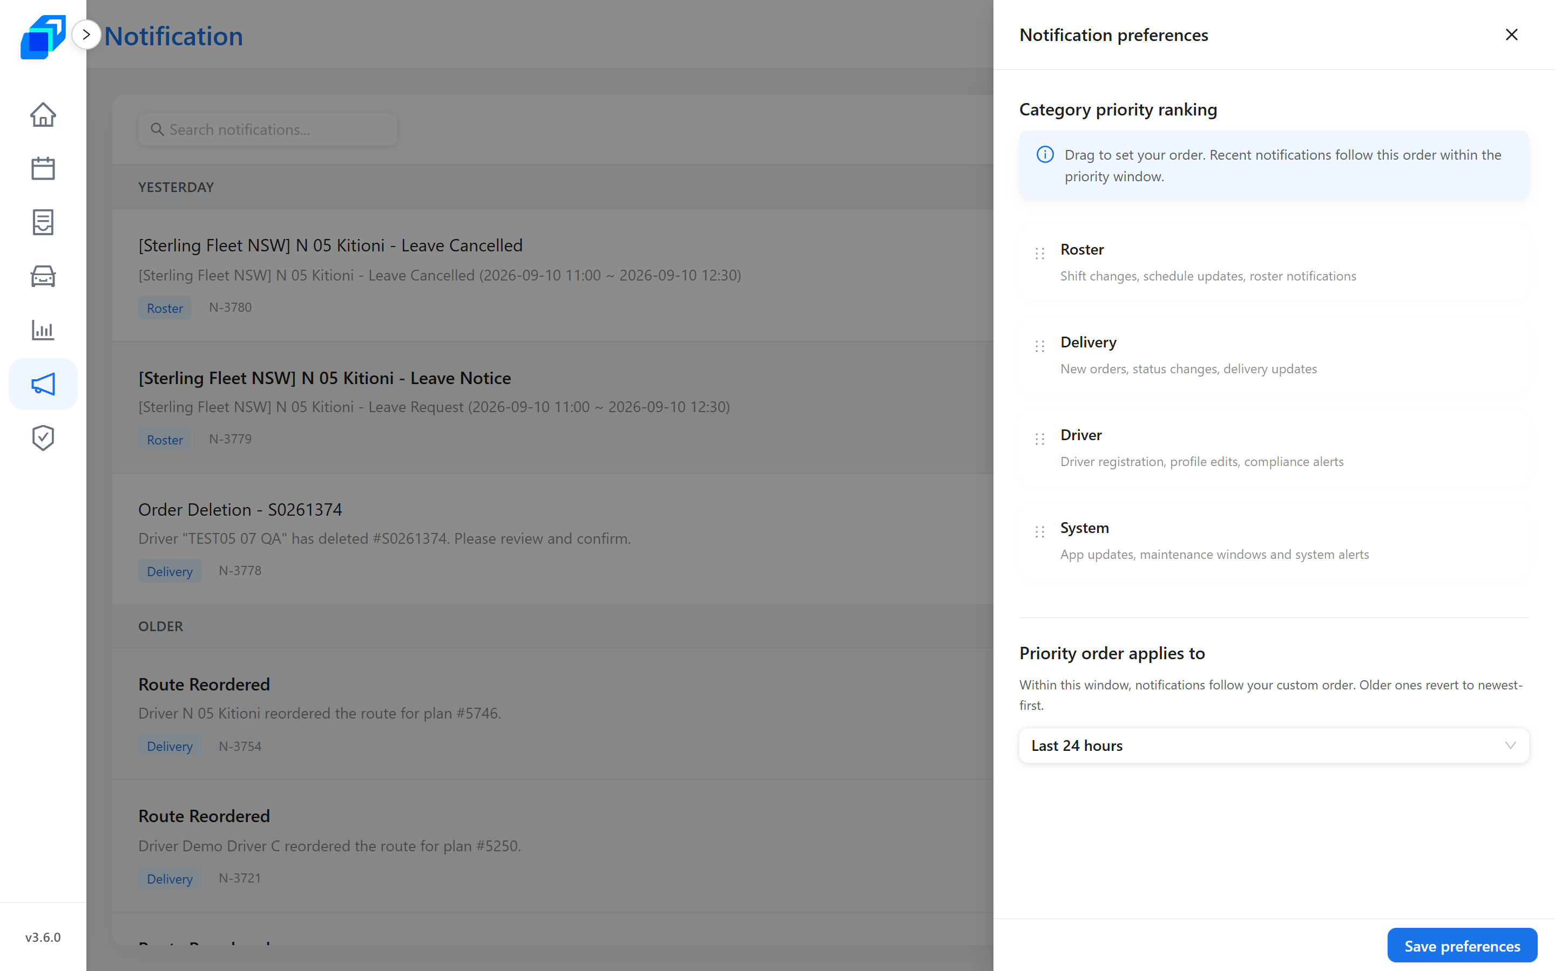Click the Driver description about compliance alerts
1555x971 pixels.
pos(1201,462)
